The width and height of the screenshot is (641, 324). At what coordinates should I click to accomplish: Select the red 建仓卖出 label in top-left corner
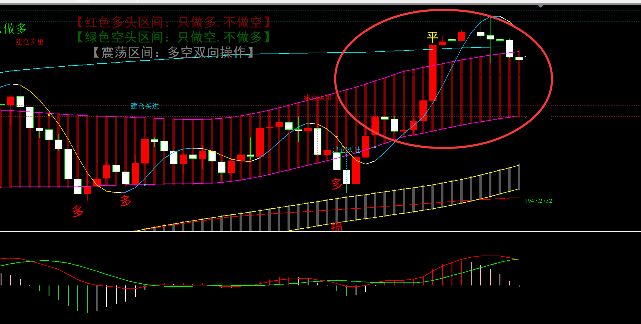[30, 42]
